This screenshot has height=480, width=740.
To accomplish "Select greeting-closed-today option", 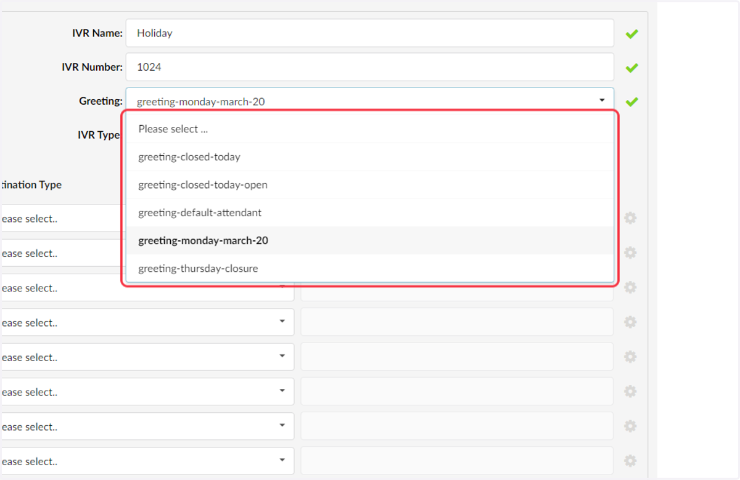I will [x=370, y=157].
